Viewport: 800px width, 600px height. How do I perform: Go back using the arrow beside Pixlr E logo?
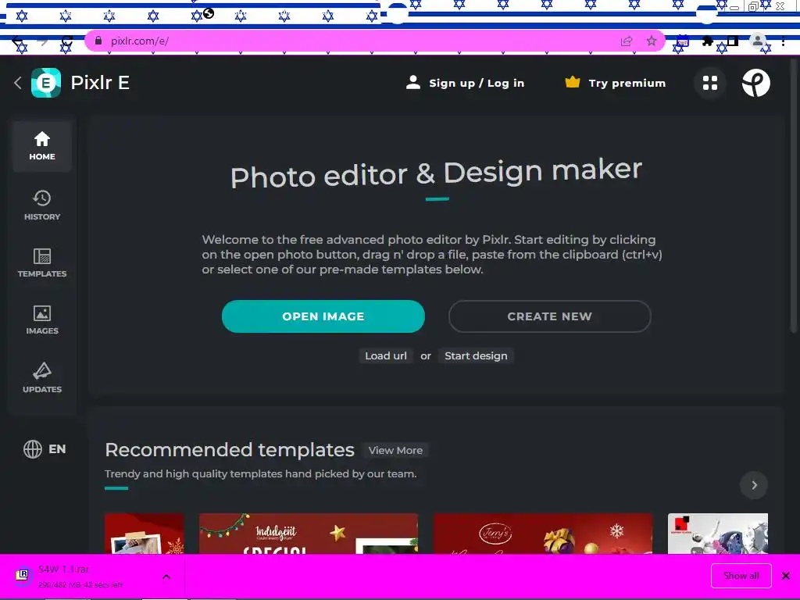(18, 83)
